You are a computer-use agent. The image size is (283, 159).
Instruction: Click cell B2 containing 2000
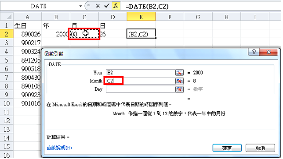pyautogui.click(x=55, y=34)
